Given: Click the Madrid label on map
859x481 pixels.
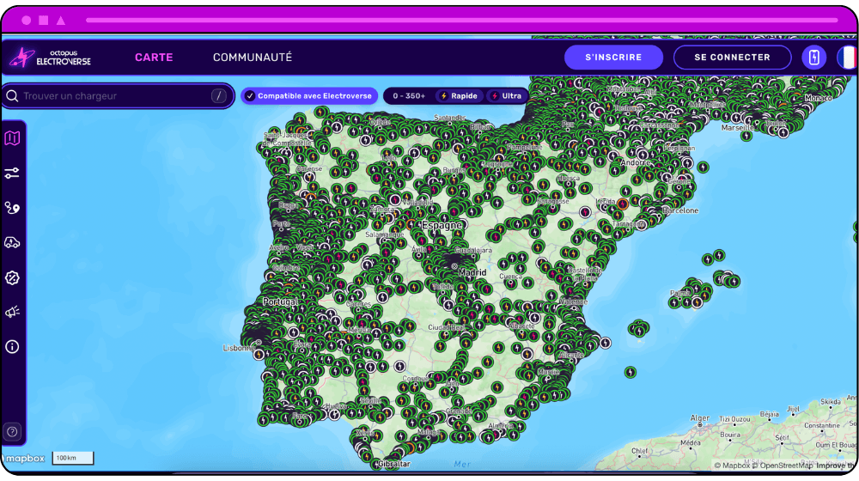Looking at the screenshot, I should pyautogui.click(x=472, y=272).
